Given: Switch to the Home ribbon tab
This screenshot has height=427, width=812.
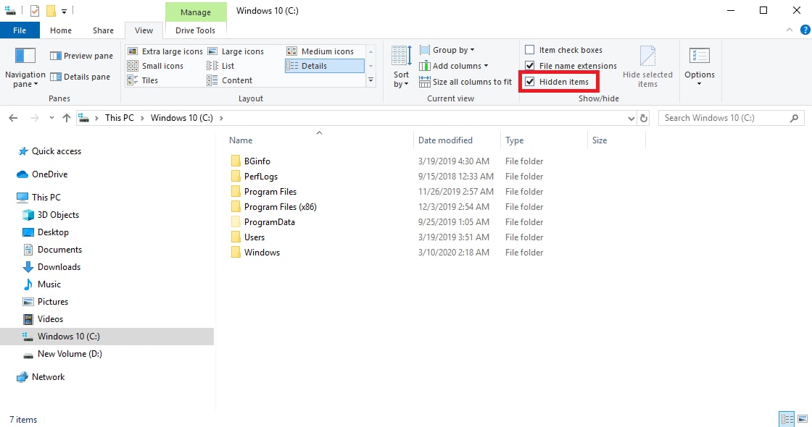Looking at the screenshot, I should coord(61,30).
